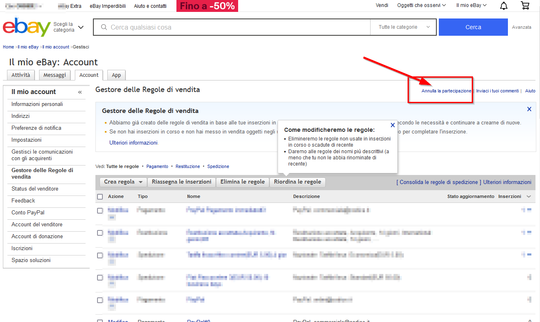Check the second rule row checkbox

tap(100, 233)
